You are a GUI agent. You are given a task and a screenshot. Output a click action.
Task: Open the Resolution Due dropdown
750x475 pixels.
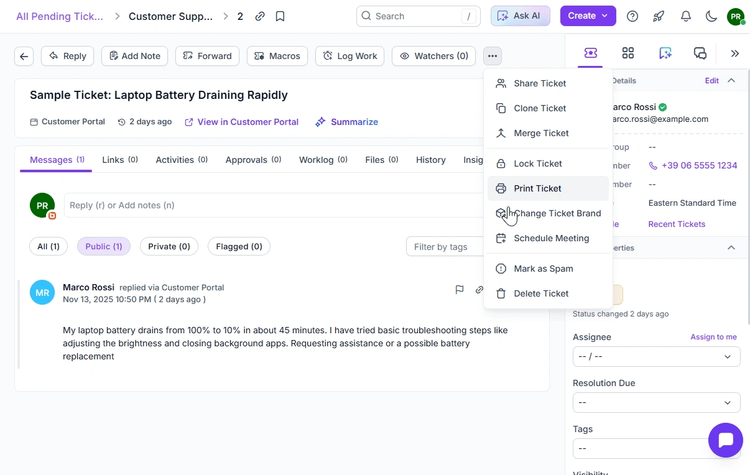[x=655, y=402]
